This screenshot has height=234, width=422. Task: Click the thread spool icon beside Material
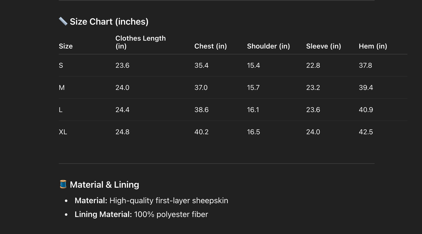click(x=63, y=184)
